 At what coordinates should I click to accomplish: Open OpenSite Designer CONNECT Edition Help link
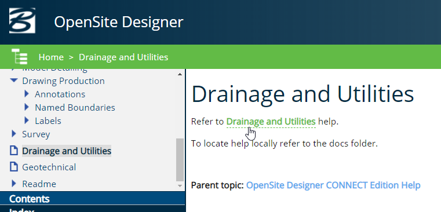(333, 185)
